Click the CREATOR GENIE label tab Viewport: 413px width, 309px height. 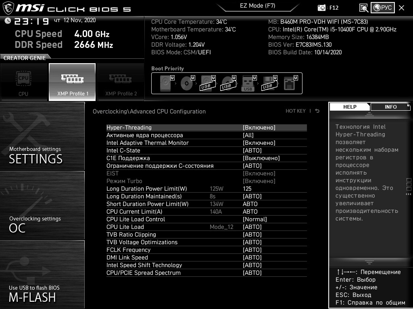[25, 58]
